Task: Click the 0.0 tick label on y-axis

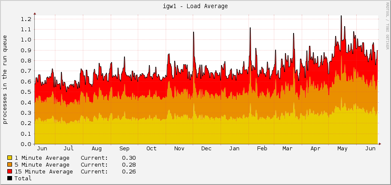Action: tap(26, 144)
